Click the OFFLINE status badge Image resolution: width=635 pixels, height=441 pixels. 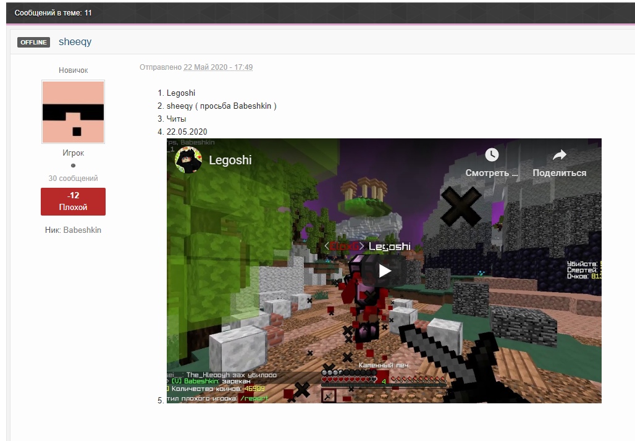click(x=33, y=42)
